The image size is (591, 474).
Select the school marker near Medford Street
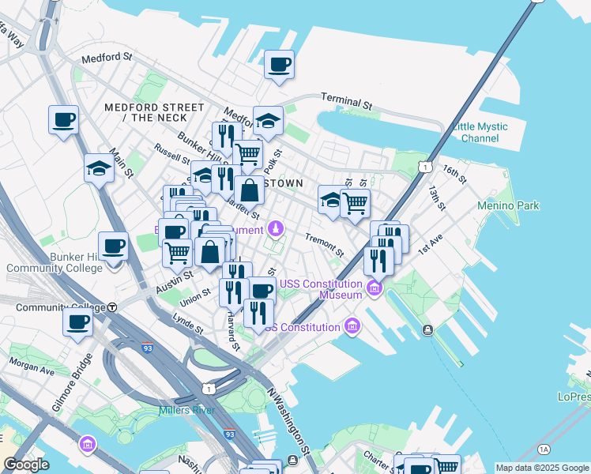click(x=268, y=121)
